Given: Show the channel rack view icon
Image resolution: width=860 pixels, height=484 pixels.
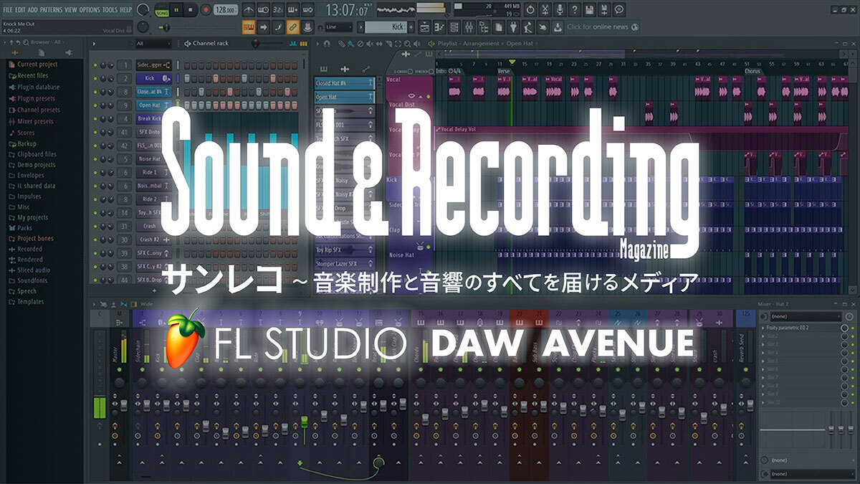Looking at the screenshot, I should (454, 27).
